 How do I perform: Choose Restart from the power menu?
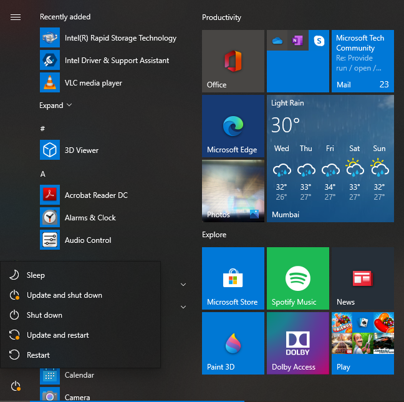click(x=80, y=355)
